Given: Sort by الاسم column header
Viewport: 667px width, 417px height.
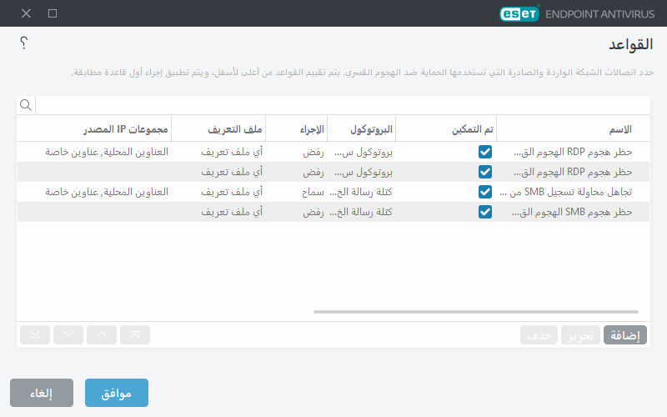Looking at the screenshot, I should [x=617, y=129].
